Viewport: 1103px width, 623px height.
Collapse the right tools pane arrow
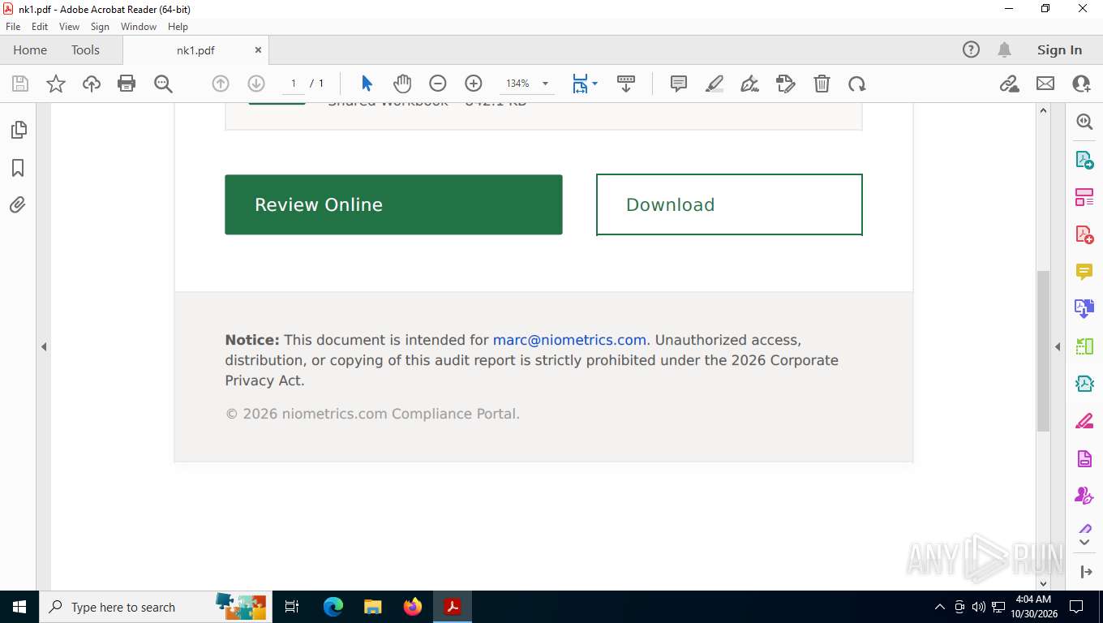tap(1058, 346)
